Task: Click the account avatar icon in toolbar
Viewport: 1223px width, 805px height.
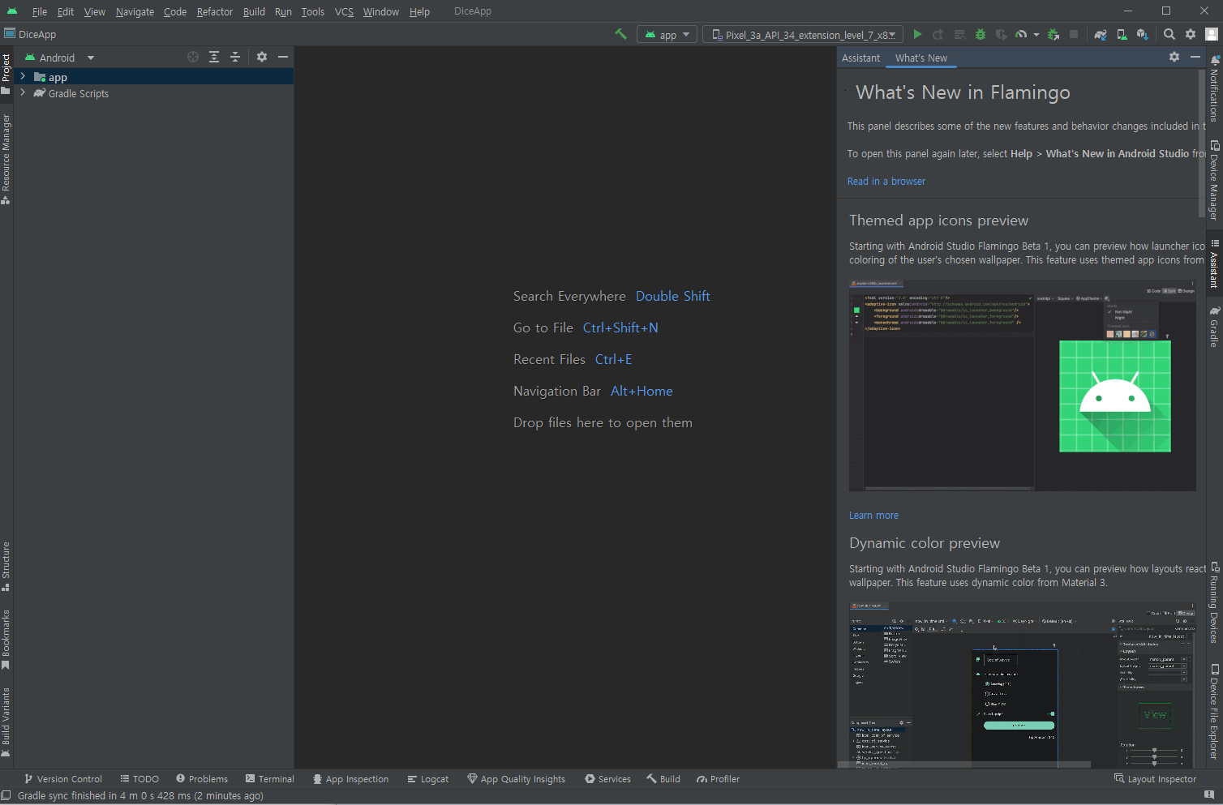Action: [x=1212, y=34]
